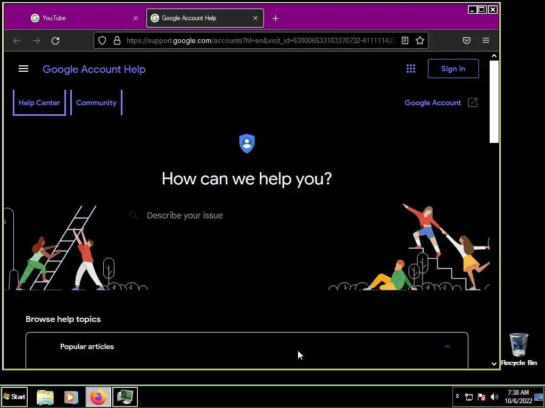Click the site security padlock icon

coord(117,40)
